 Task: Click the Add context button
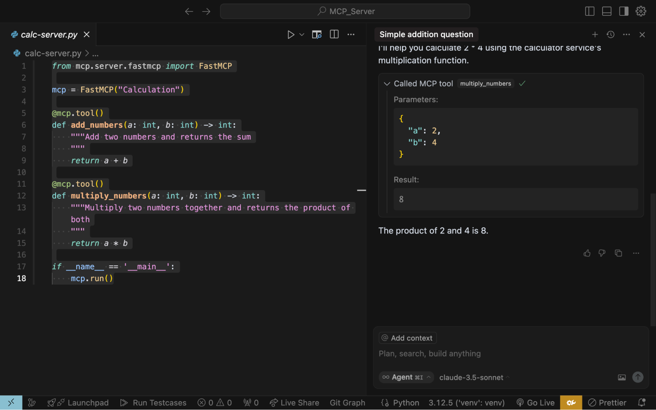[408, 338]
